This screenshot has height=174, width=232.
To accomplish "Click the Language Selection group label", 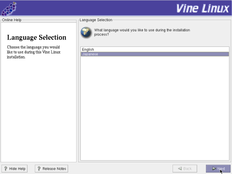I will pos(96,20).
